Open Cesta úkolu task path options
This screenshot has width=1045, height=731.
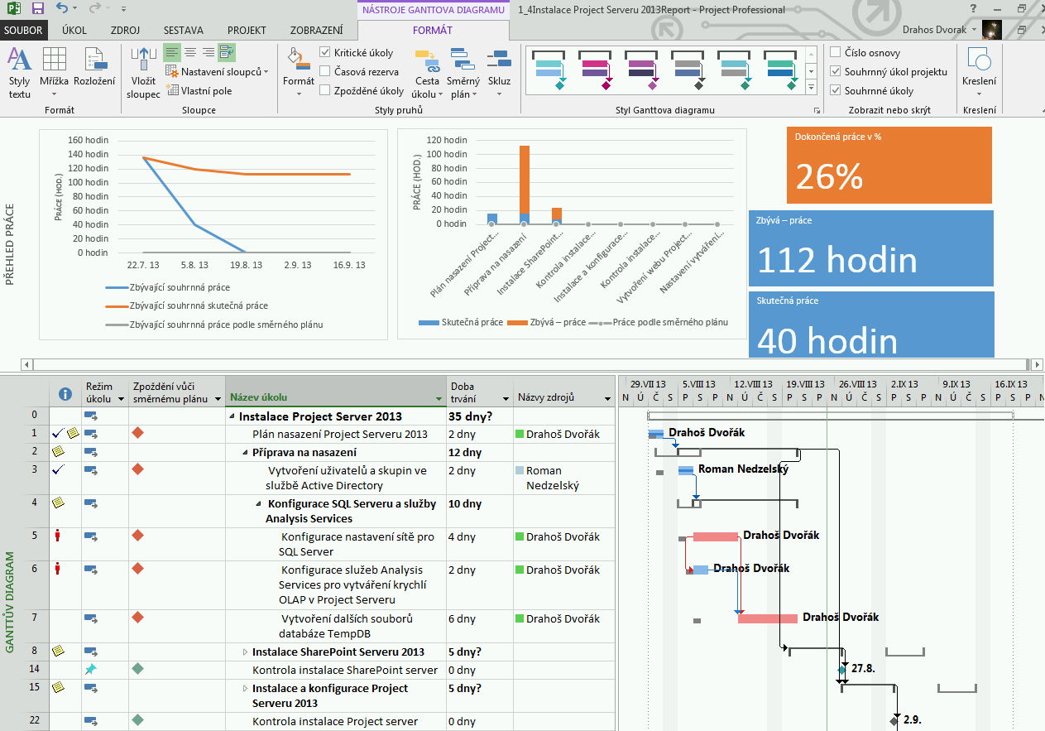click(427, 73)
